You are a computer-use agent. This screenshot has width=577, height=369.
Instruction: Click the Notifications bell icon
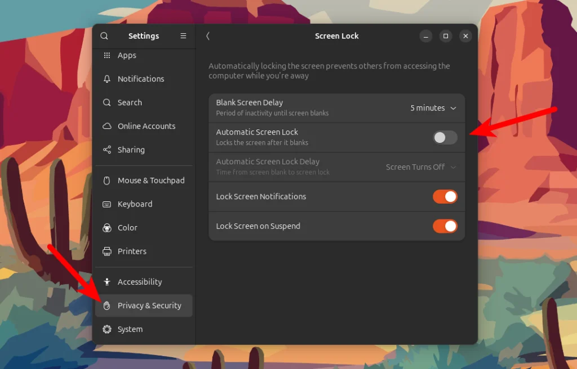[107, 79]
